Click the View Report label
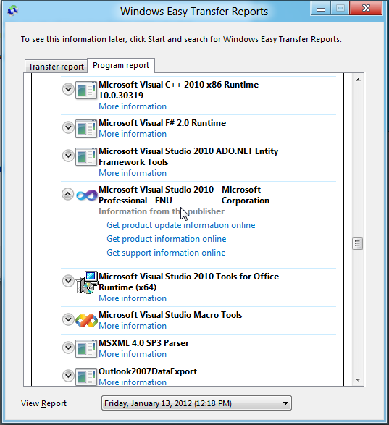389x425 pixels. [43, 403]
